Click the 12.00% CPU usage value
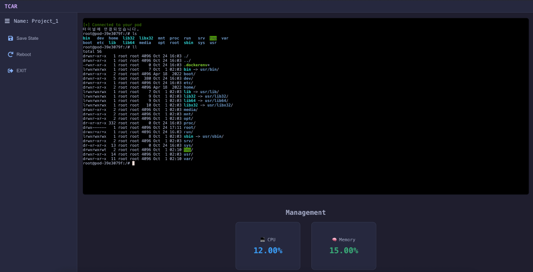 [268, 251]
